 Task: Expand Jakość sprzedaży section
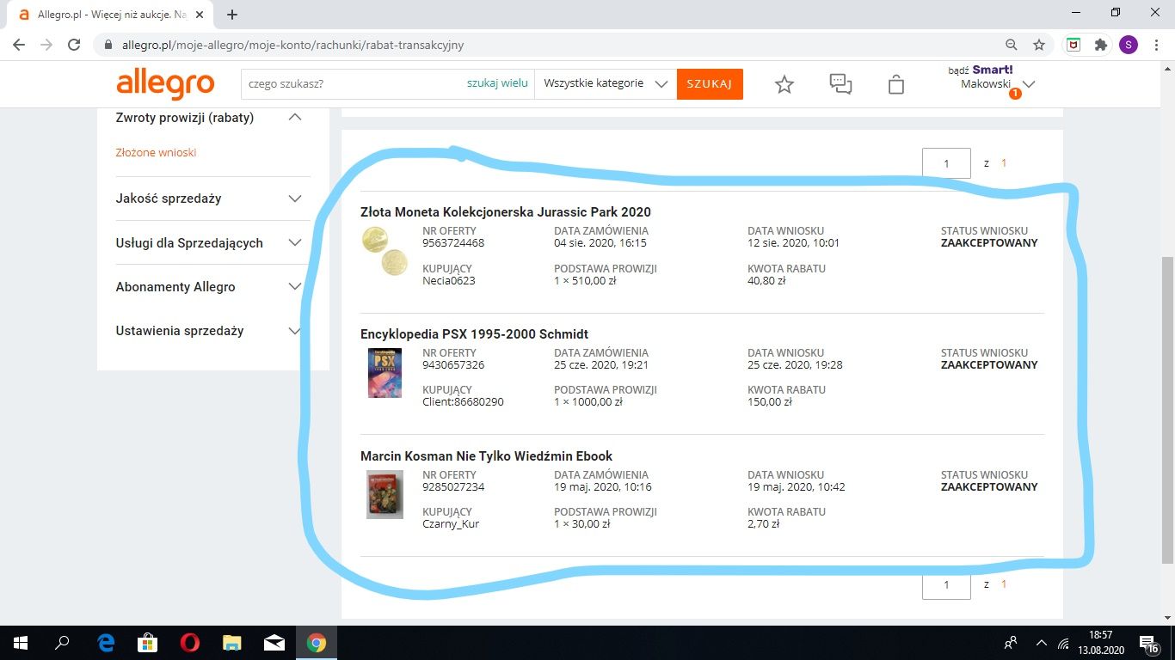point(294,199)
